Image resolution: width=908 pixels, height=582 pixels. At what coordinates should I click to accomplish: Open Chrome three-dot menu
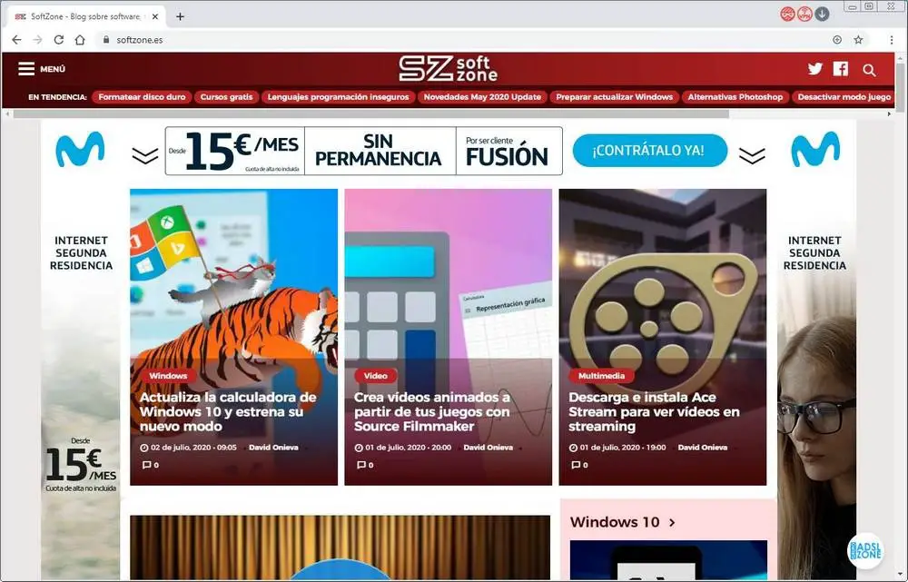[892, 39]
